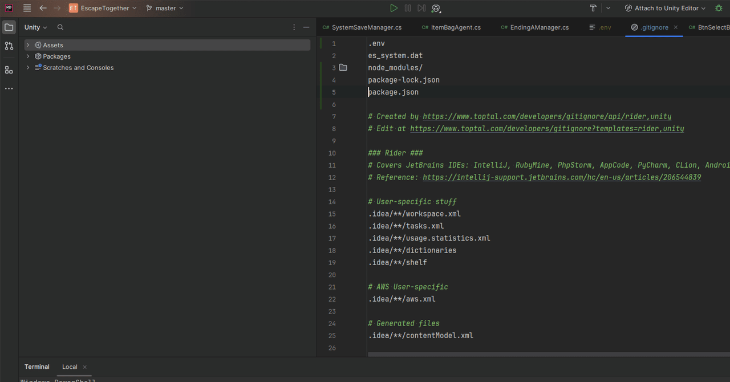Expand the Assets tree node
Image resolution: width=730 pixels, height=382 pixels.
[27, 44]
